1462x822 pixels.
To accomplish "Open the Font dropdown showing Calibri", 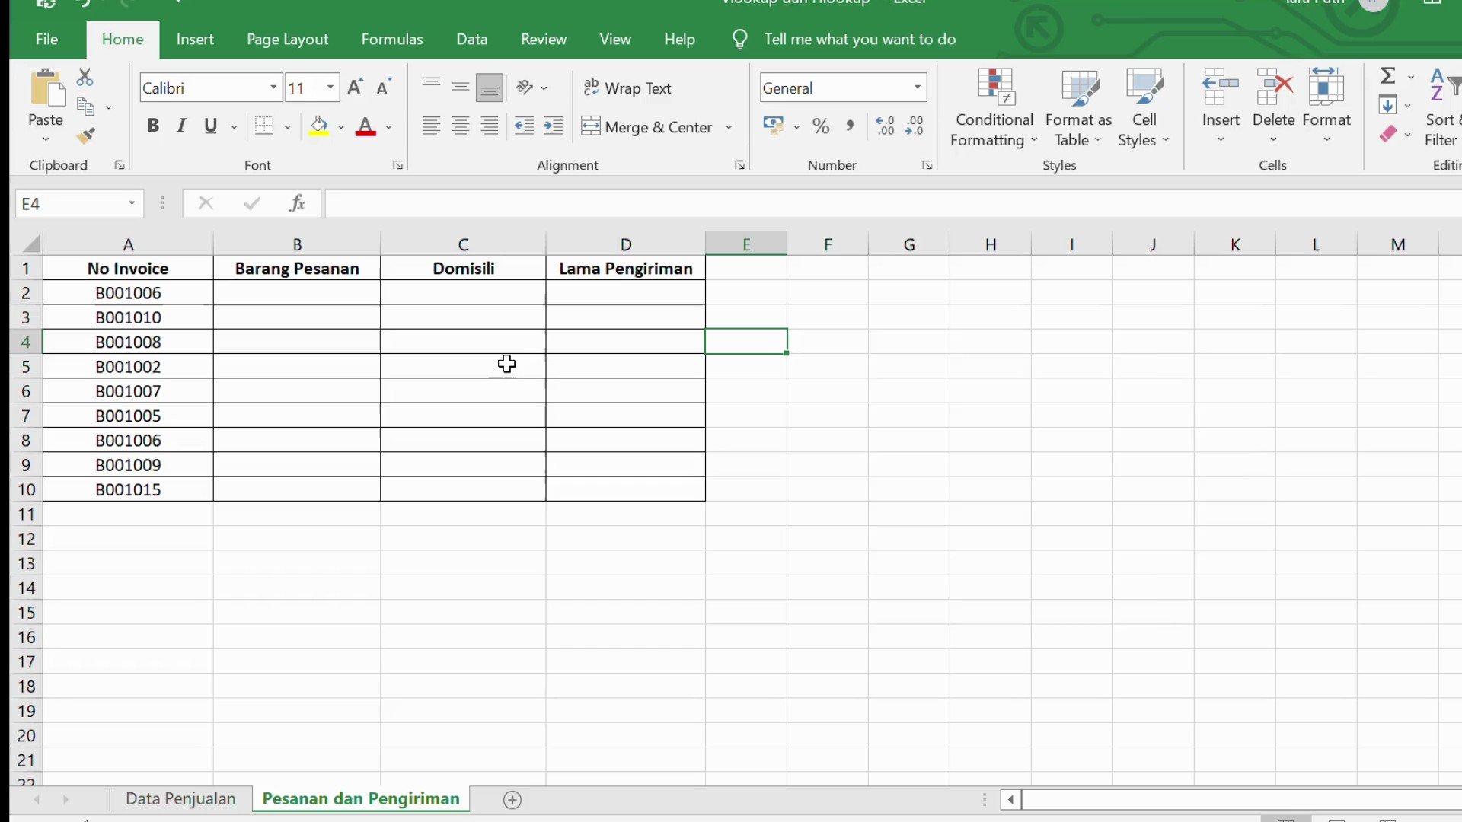I will click(272, 87).
